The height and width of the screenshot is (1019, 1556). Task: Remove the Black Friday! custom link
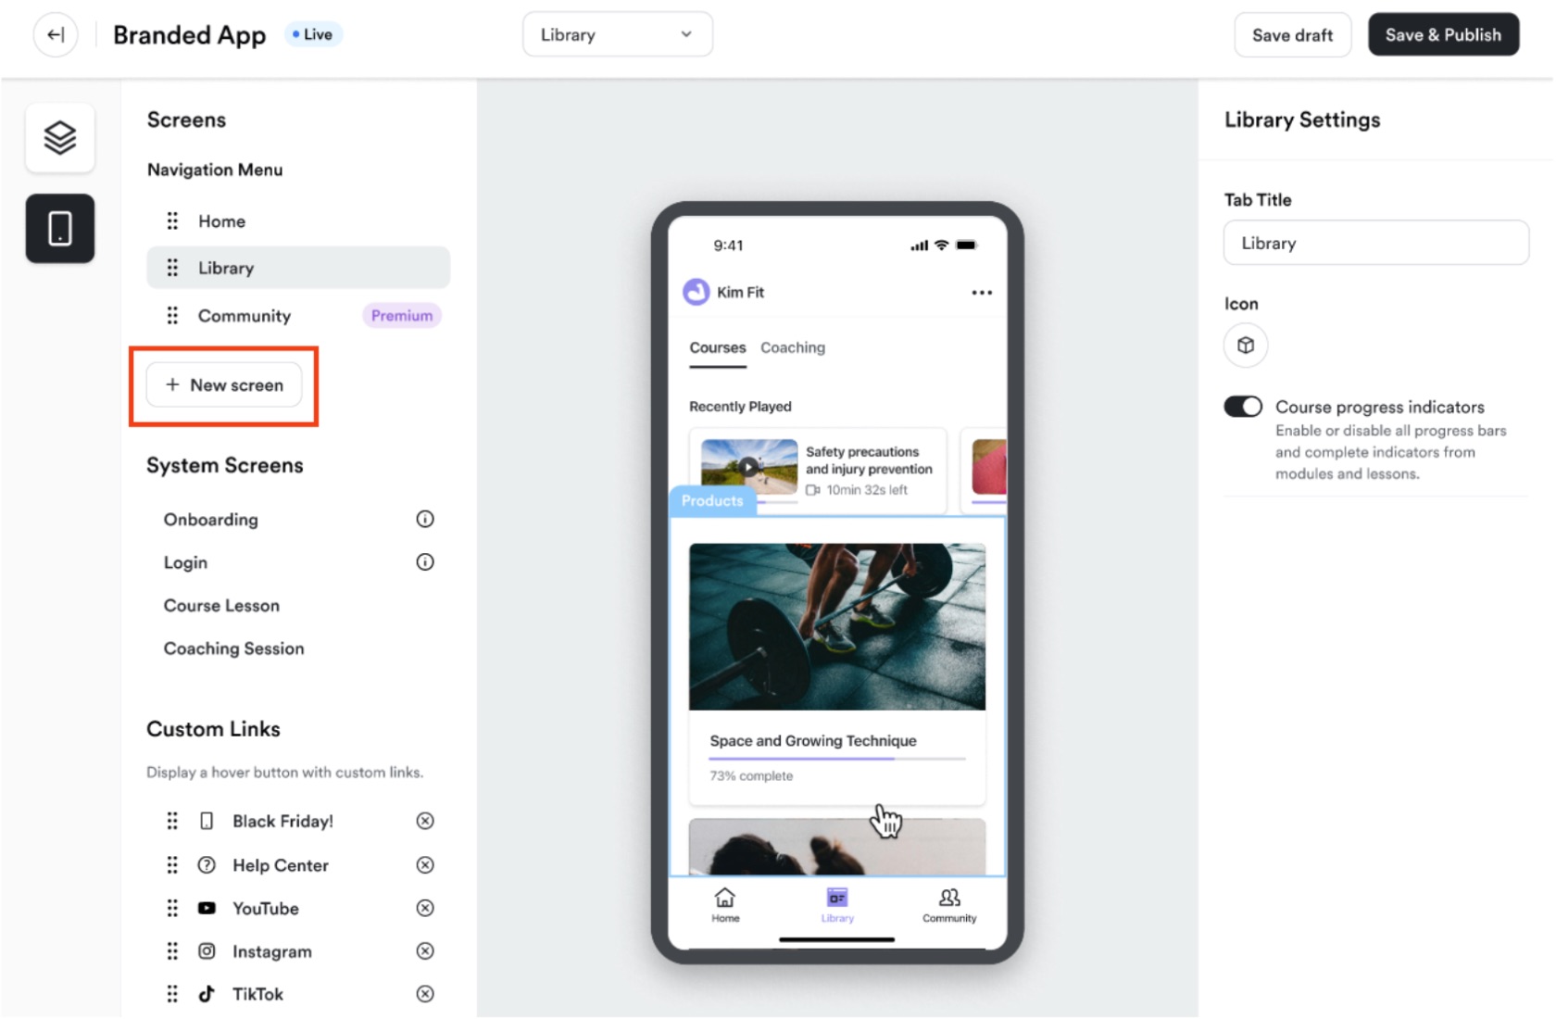coord(425,821)
